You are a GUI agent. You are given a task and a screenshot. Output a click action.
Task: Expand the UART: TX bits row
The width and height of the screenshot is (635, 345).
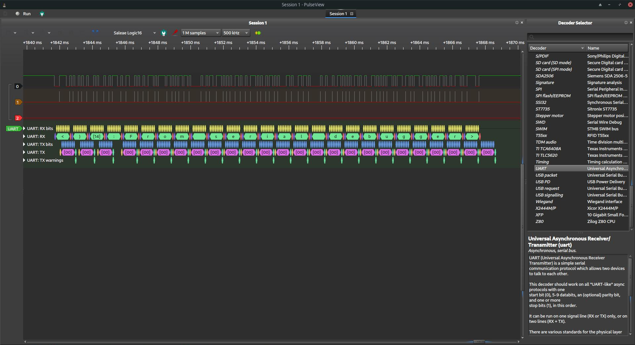click(x=24, y=144)
